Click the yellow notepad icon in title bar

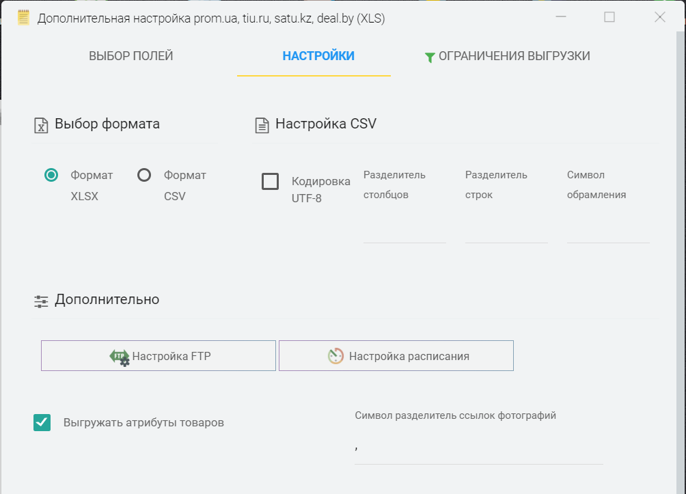point(23,18)
